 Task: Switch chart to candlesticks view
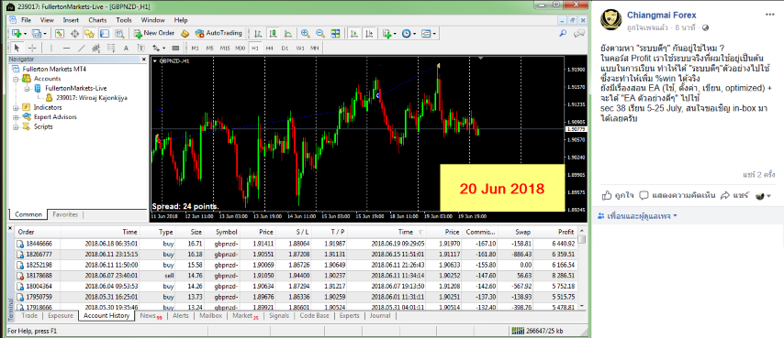click(273, 33)
